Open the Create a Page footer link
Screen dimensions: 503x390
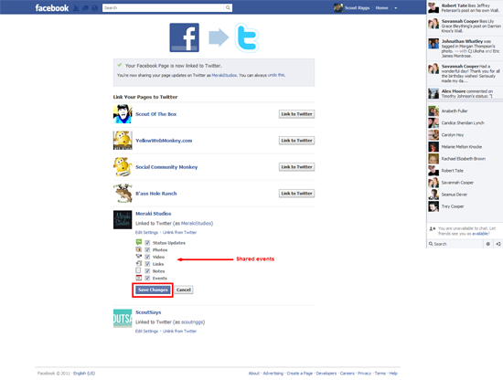point(300,374)
